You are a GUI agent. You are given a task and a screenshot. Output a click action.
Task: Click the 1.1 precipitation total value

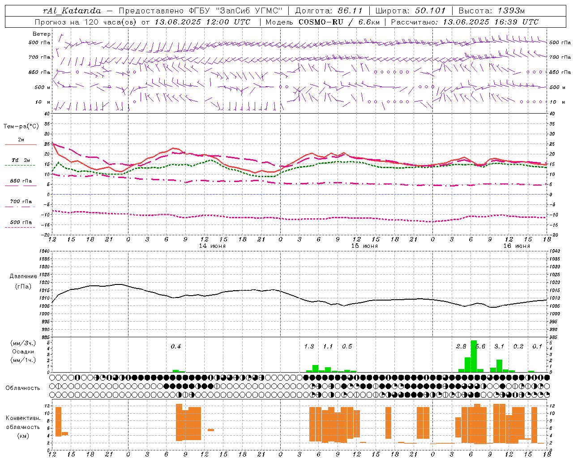(x=328, y=347)
